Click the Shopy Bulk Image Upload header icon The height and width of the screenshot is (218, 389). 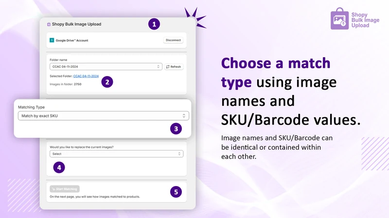point(49,24)
